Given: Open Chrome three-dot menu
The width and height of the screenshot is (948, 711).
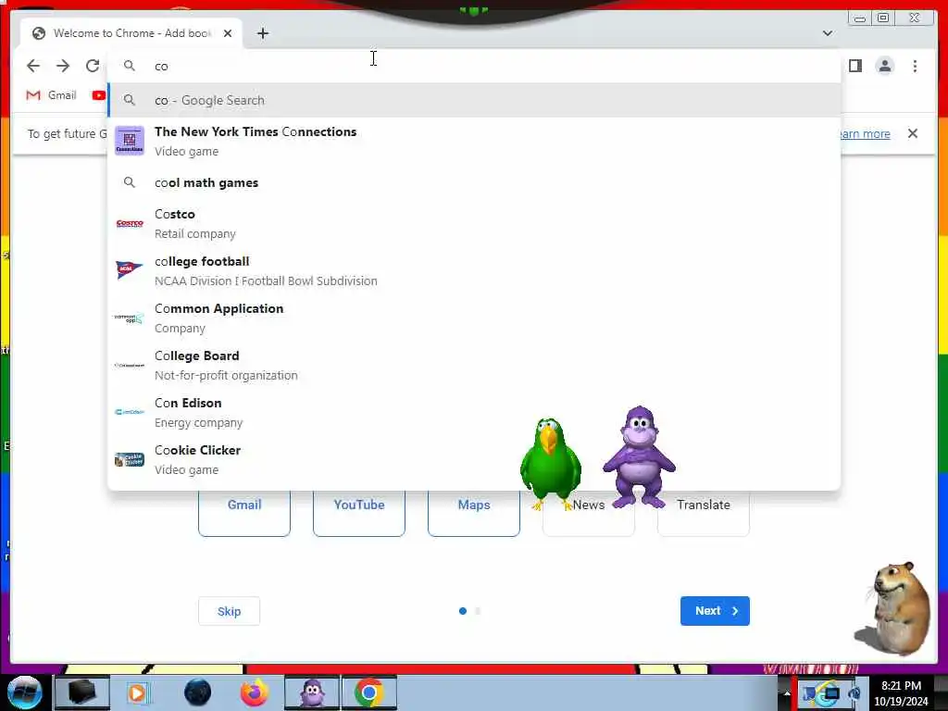Looking at the screenshot, I should coord(915,66).
